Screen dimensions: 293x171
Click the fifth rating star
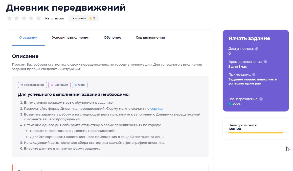(x=38, y=18)
